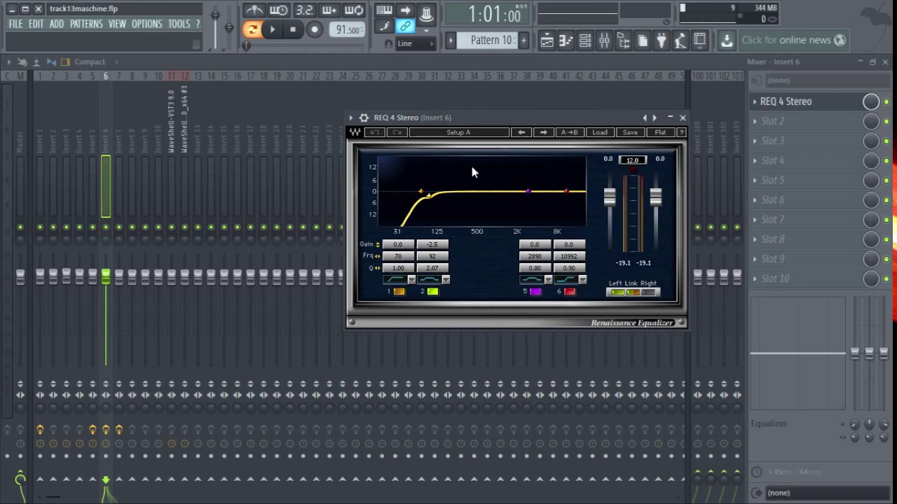Click the Load button in REQ
The height and width of the screenshot is (504, 897).
tap(600, 132)
